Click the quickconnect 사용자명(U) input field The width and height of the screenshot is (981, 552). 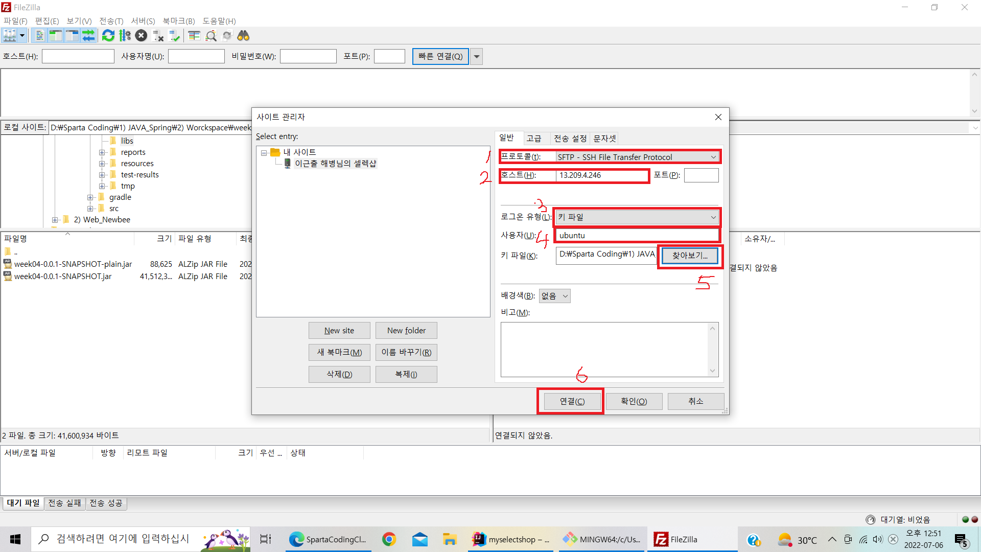click(196, 56)
